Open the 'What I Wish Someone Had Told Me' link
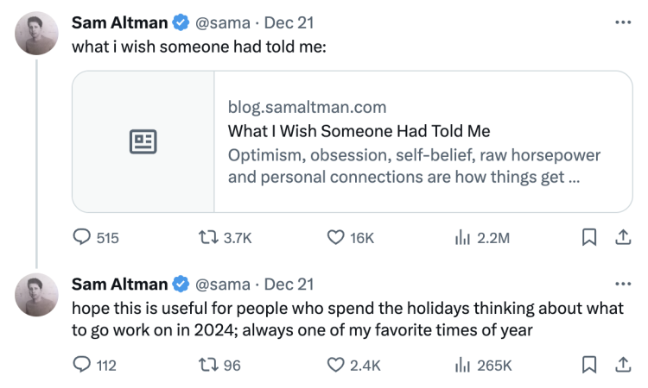The width and height of the screenshot is (648, 388). tap(359, 132)
